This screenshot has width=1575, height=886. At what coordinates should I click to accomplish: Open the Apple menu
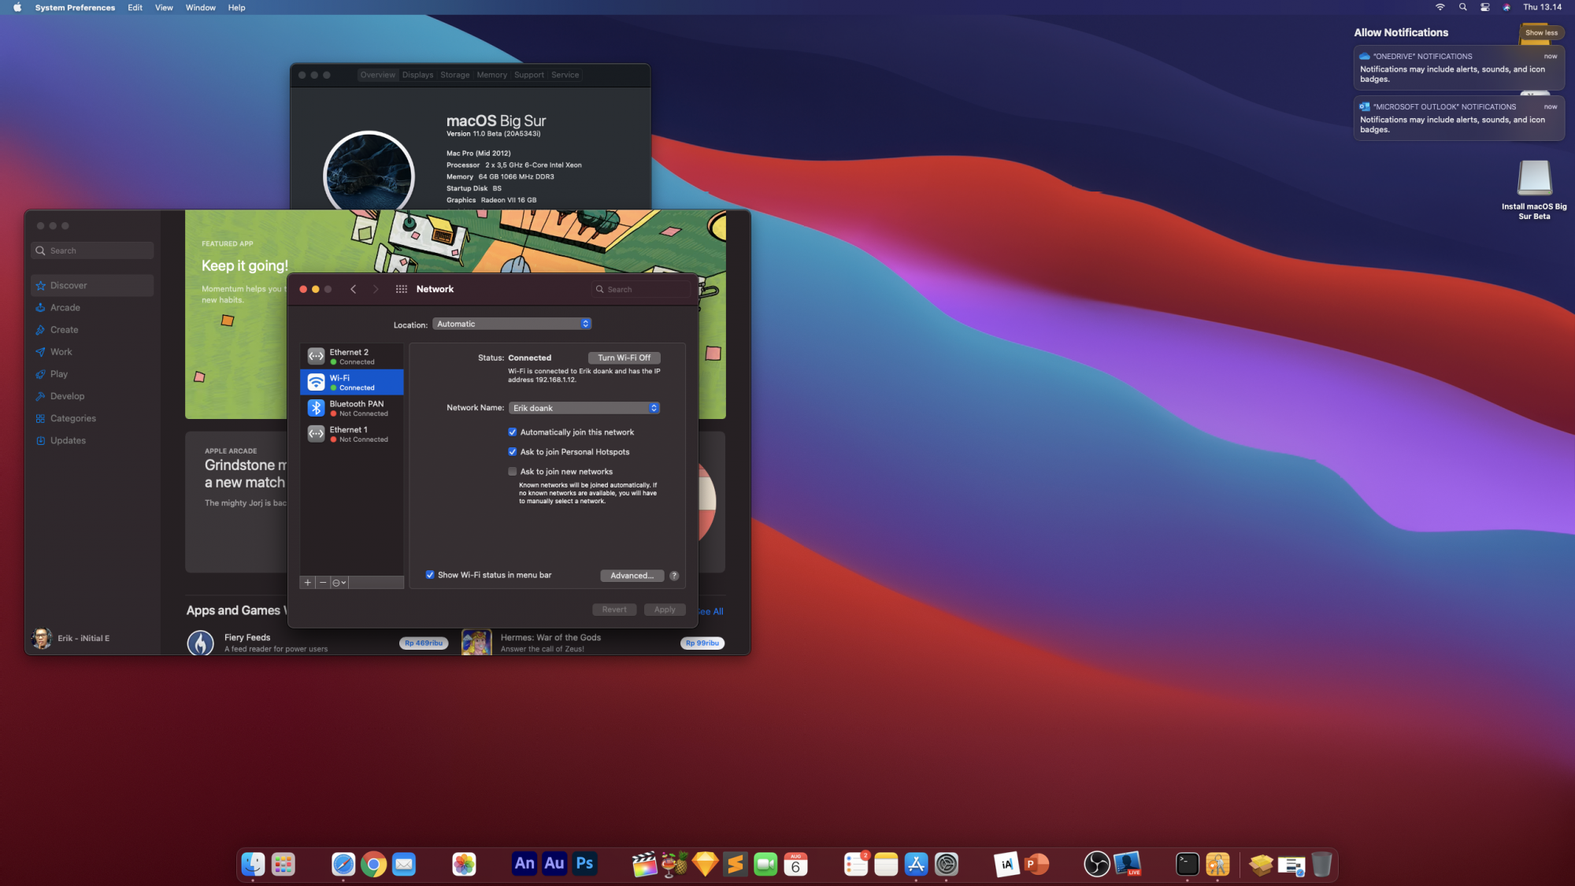pos(17,7)
